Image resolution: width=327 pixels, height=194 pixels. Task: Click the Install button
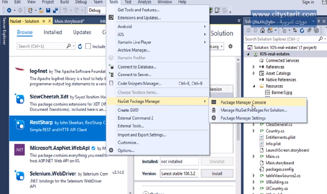coord(217,173)
